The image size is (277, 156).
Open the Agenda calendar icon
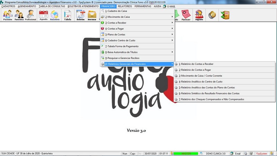[x=44, y=15]
